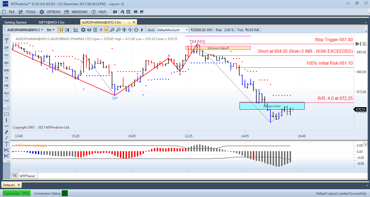Screen dimensions: 370x197
Task: Play chart replay forward arrow
Action: 142,30
